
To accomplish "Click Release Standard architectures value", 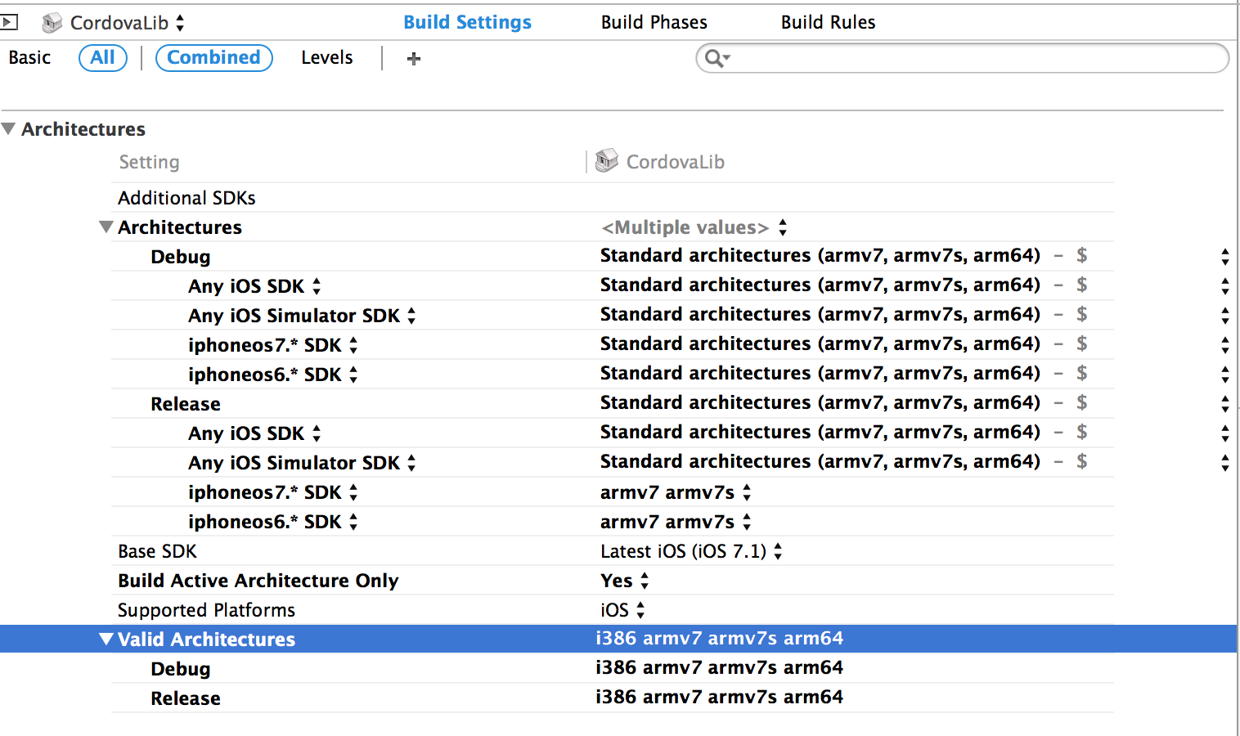I will 820,402.
